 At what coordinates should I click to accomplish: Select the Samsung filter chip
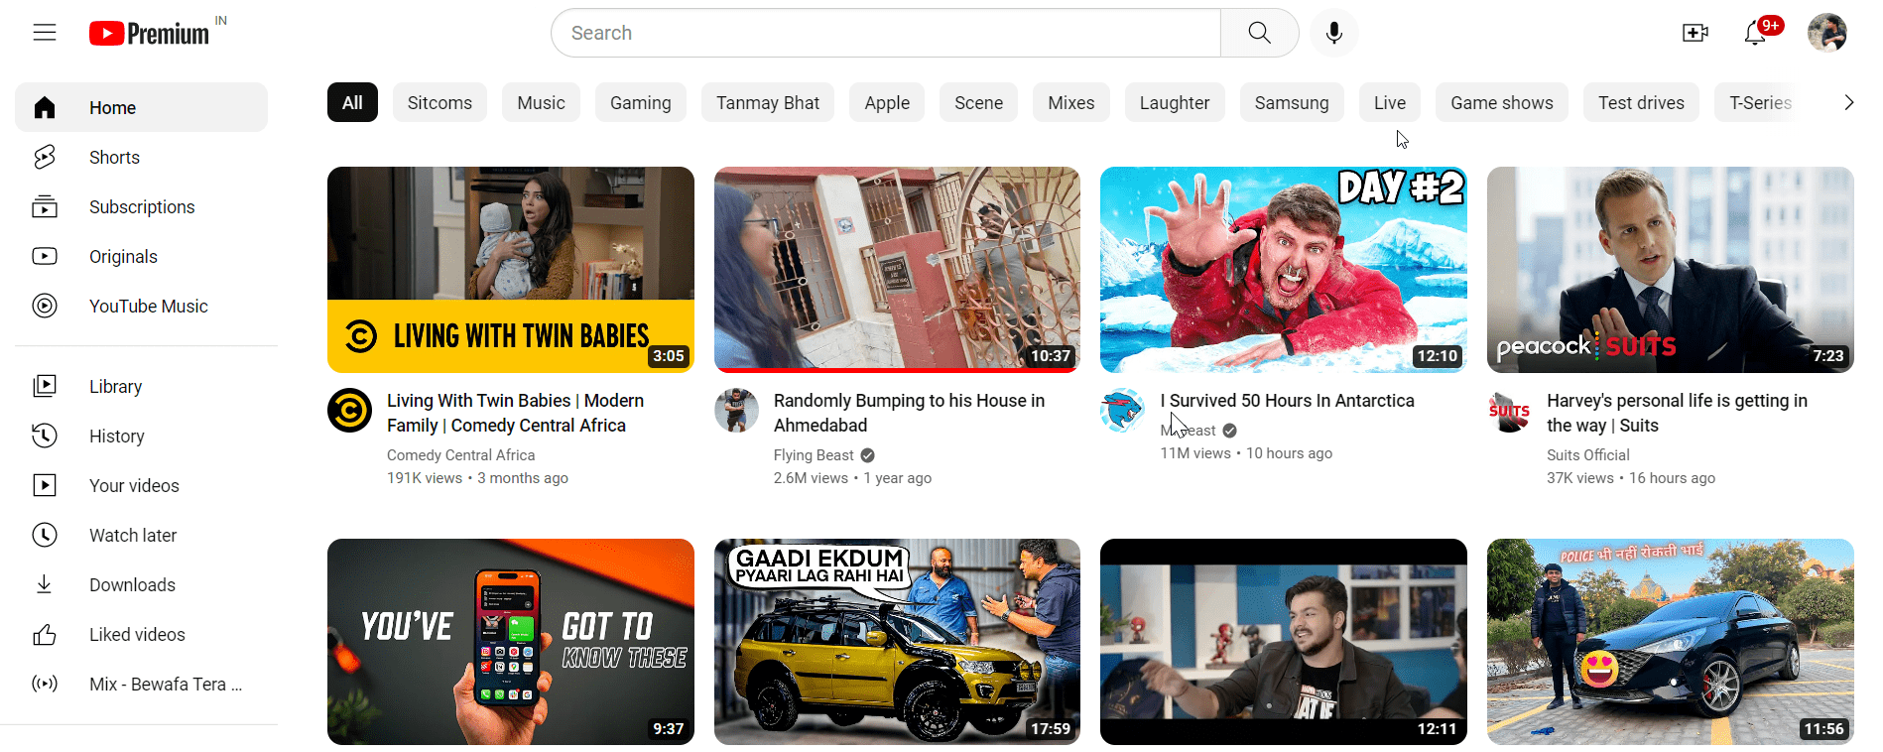click(x=1292, y=102)
